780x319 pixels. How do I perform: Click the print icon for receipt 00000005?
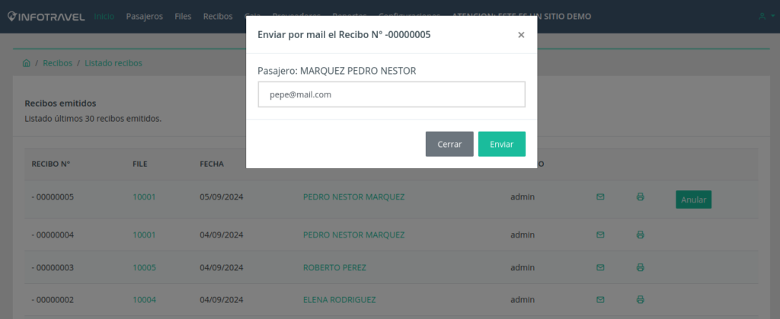[x=640, y=196]
